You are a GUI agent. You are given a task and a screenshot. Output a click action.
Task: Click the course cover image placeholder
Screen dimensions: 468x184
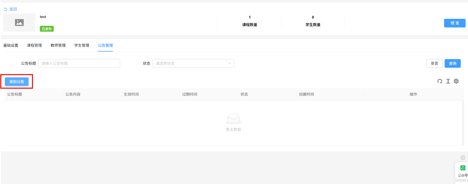point(19,23)
